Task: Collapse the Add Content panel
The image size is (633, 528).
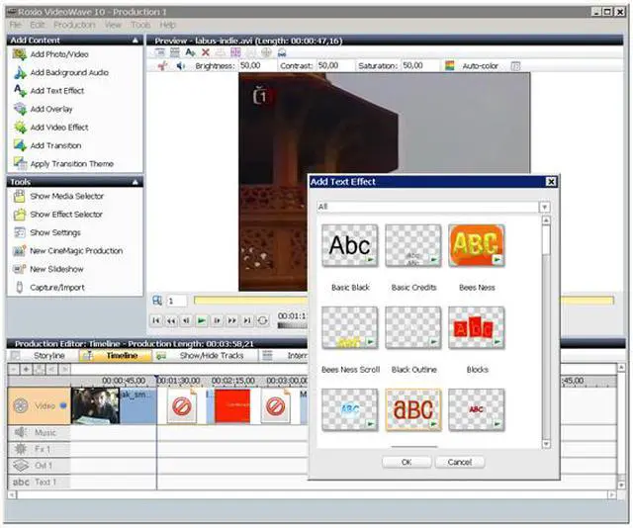Action: click(136, 41)
